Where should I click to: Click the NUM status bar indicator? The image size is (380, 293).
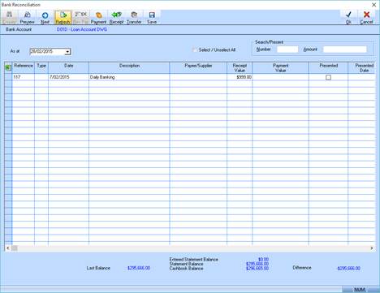[360, 290]
